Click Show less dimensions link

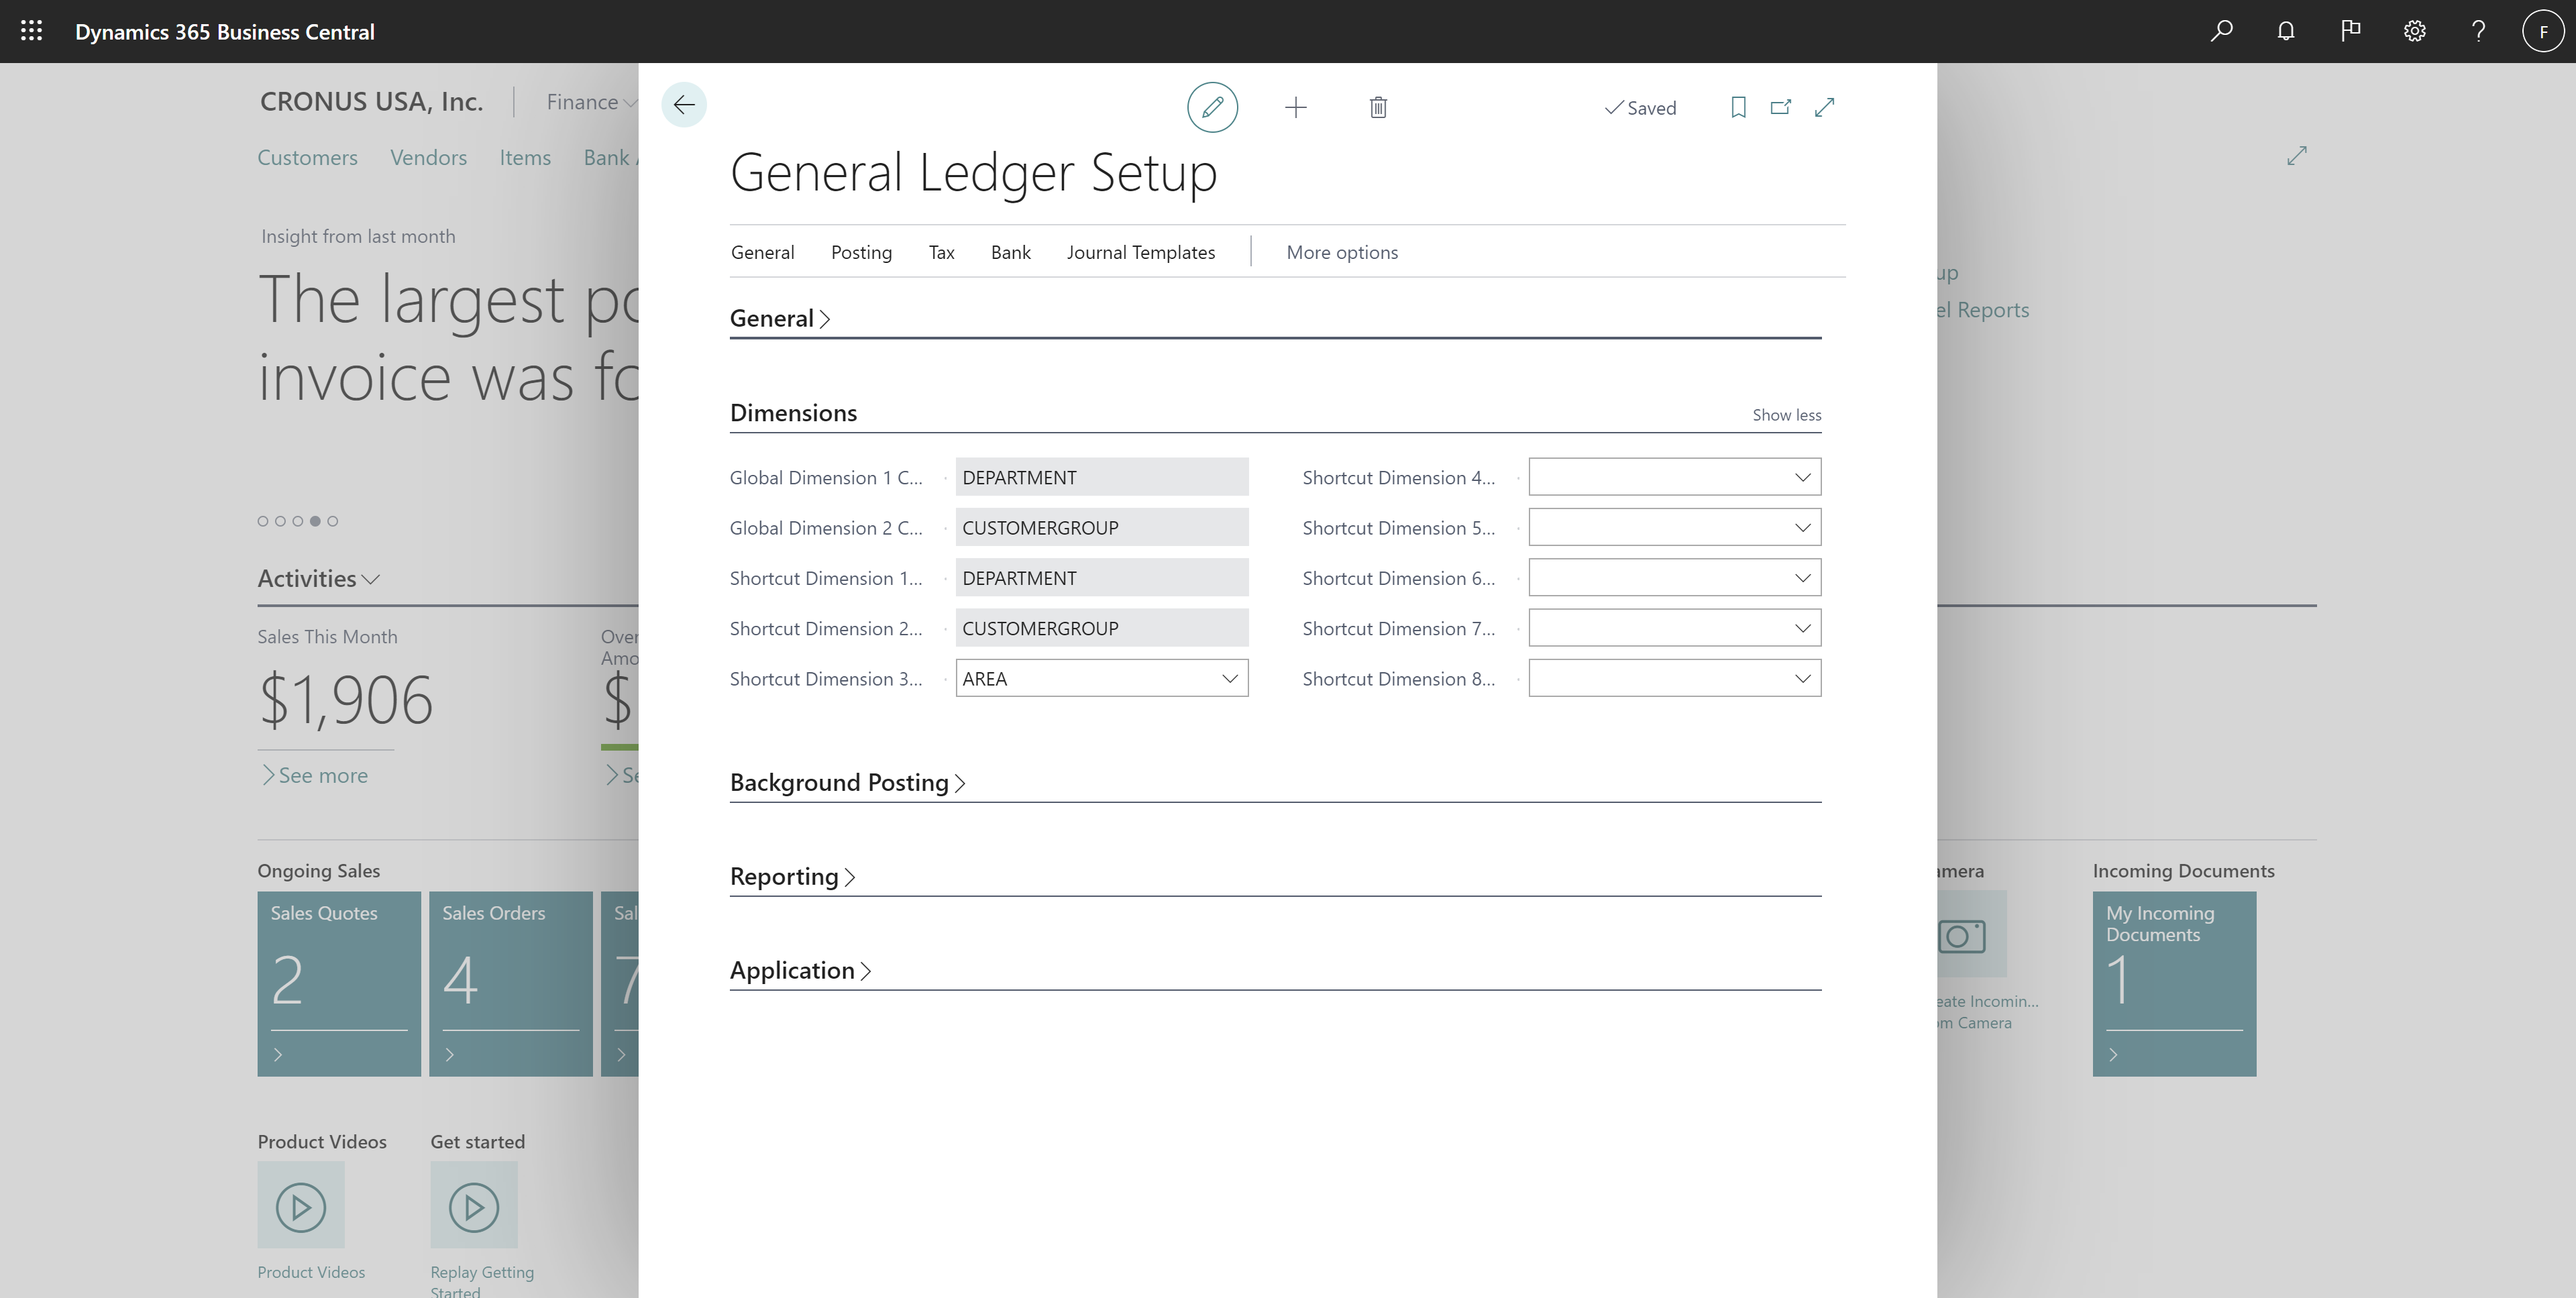1786,414
